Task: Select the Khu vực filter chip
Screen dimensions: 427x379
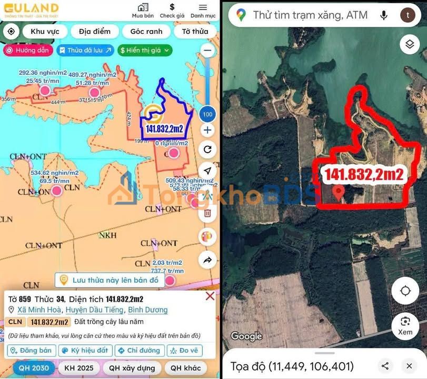Action: tap(45, 31)
